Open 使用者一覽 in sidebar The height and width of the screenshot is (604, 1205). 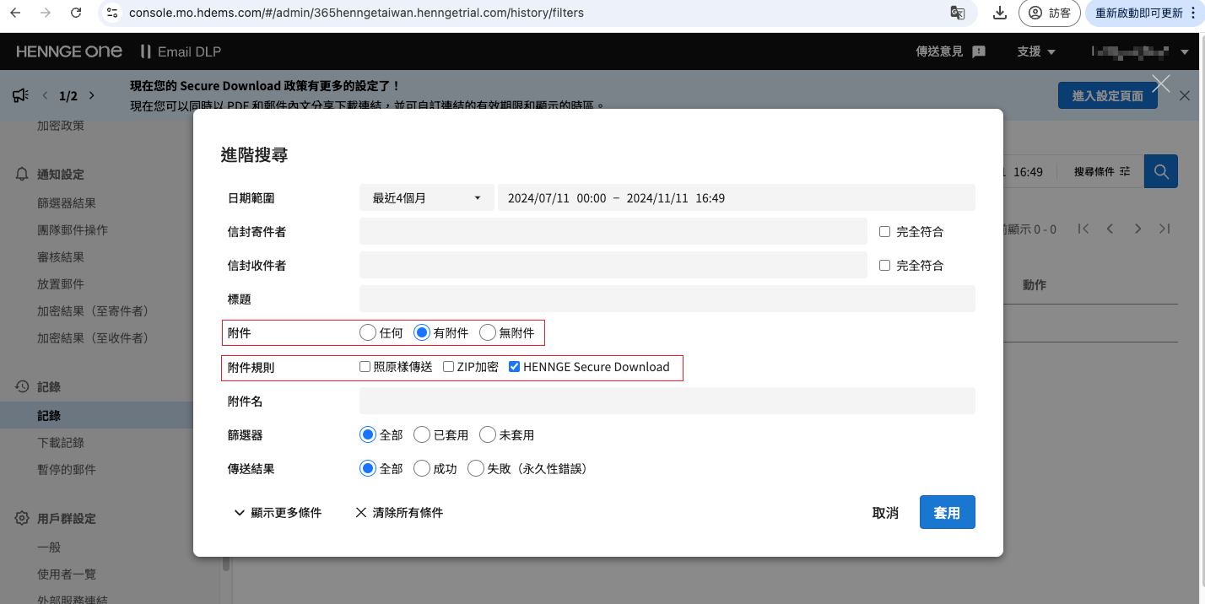pyautogui.click(x=67, y=574)
